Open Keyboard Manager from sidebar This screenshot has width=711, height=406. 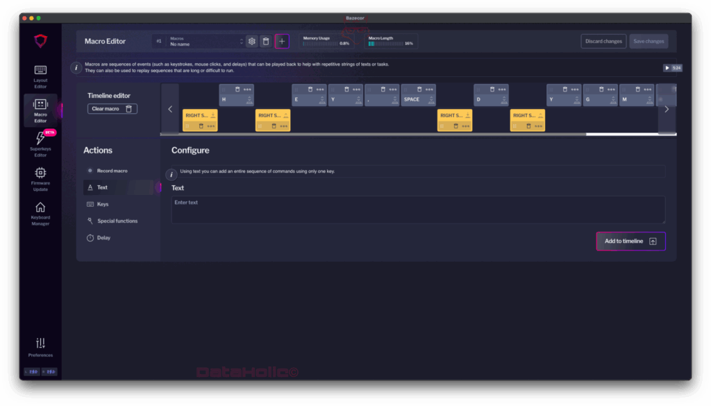pyautogui.click(x=40, y=213)
